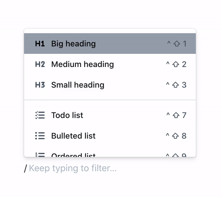Select Bulleted list from the menu
This screenshot has height=197, width=221.
click(x=110, y=136)
